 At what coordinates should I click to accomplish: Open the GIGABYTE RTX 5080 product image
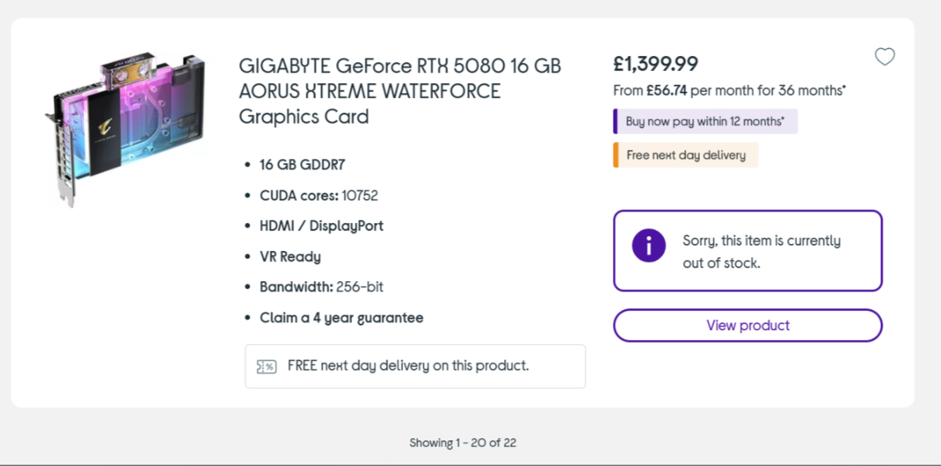(124, 128)
